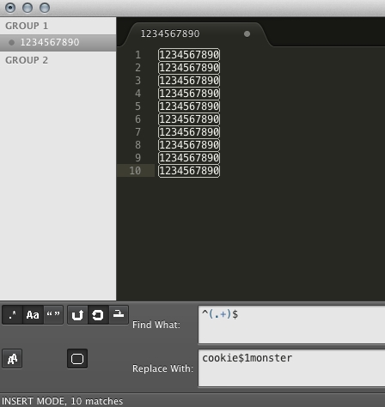Click the GROUP 2 sidebar heading
The width and height of the screenshot is (385, 407).
pos(27,60)
